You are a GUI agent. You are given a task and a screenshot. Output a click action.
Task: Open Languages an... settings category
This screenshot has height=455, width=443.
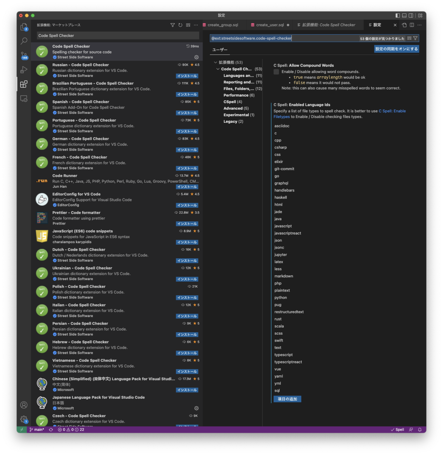click(243, 75)
